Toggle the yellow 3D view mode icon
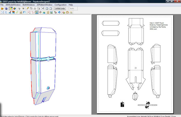Viewport: 181px width, 117px height. tap(11, 8)
